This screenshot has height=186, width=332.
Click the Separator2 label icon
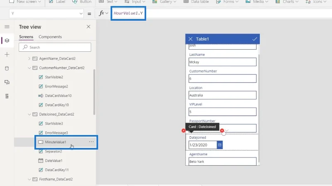coord(41,151)
